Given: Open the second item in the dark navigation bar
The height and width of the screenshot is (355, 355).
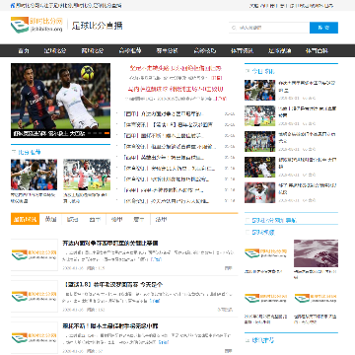Looking at the screenshot, I should (55, 50).
